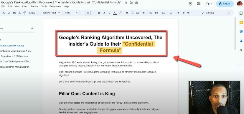Open the Google account avatar
This screenshot has width=244, height=114.
[240, 4]
